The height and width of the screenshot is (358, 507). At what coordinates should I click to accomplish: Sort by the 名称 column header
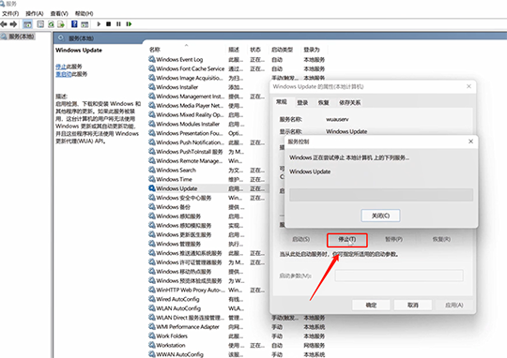pos(155,50)
